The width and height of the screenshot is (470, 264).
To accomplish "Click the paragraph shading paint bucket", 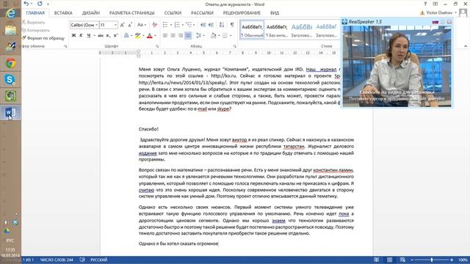I will pyautogui.click(x=213, y=36).
